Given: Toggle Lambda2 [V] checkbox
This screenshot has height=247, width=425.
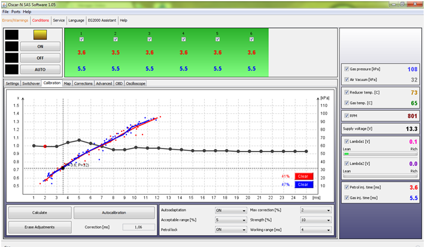Looking at the screenshot, I should tap(347, 163).
